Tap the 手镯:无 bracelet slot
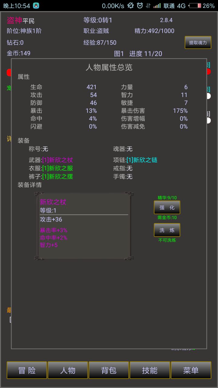This screenshot has width=218, height=388. (x=123, y=176)
